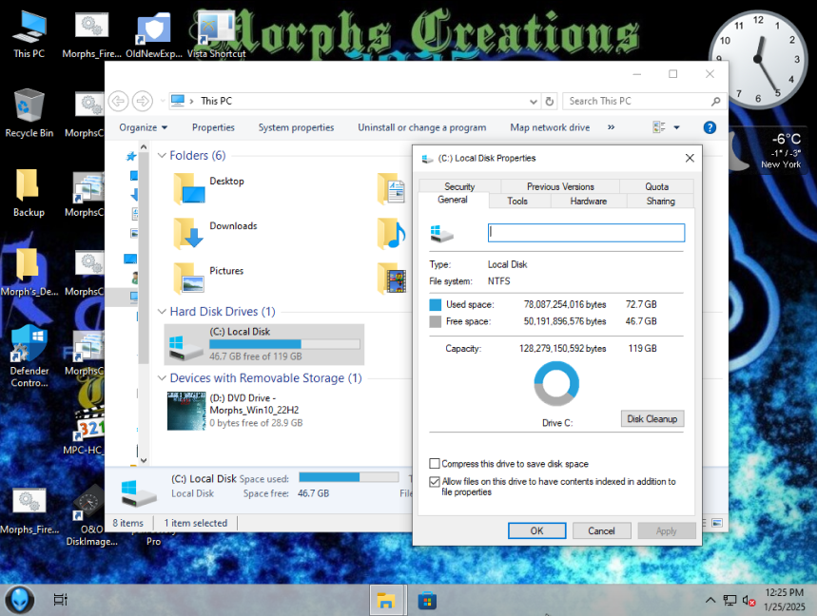
Task: Switch to the Previous Versions tab
Action: tap(560, 186)
